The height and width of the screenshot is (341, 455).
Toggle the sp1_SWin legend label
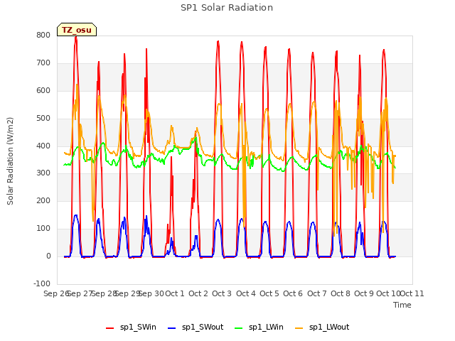click(138, 328)
